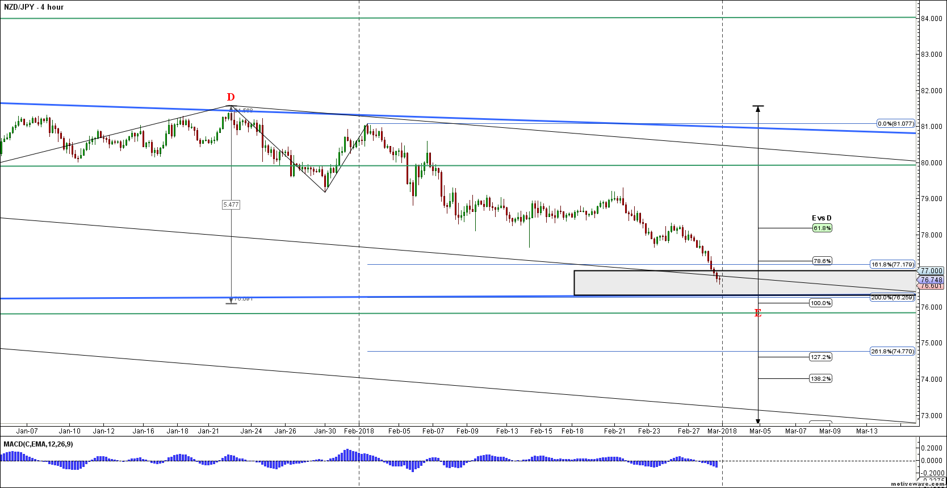Click the 76.748 current price tag
947x488 pixels.
tap(931, 280)
